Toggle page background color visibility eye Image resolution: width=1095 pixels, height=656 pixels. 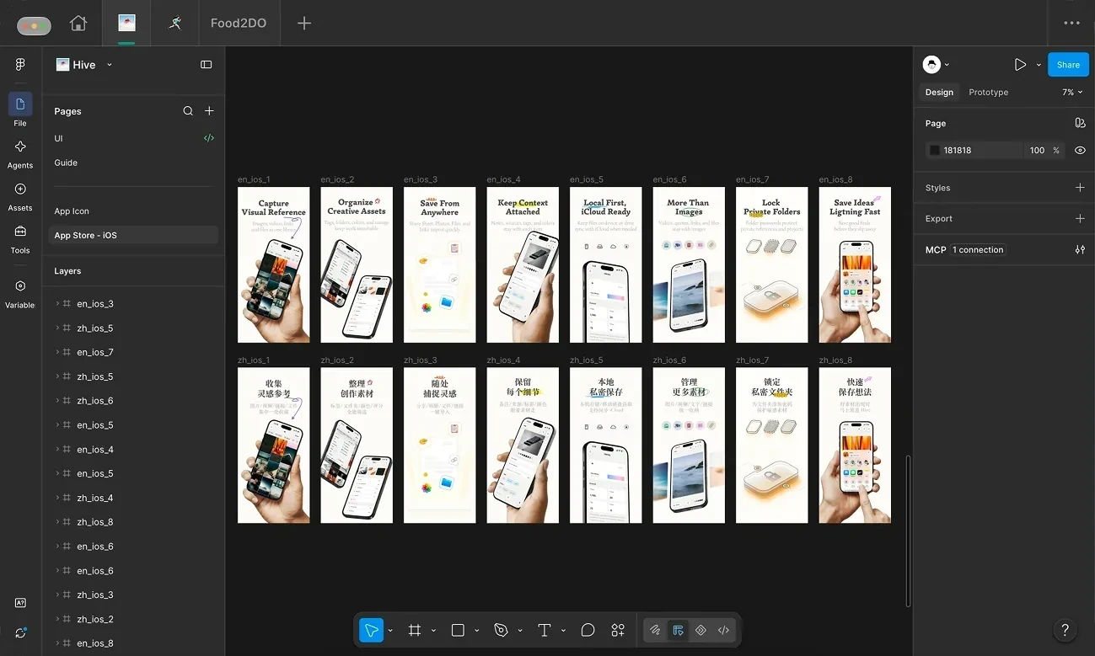tap(1080, 151)
